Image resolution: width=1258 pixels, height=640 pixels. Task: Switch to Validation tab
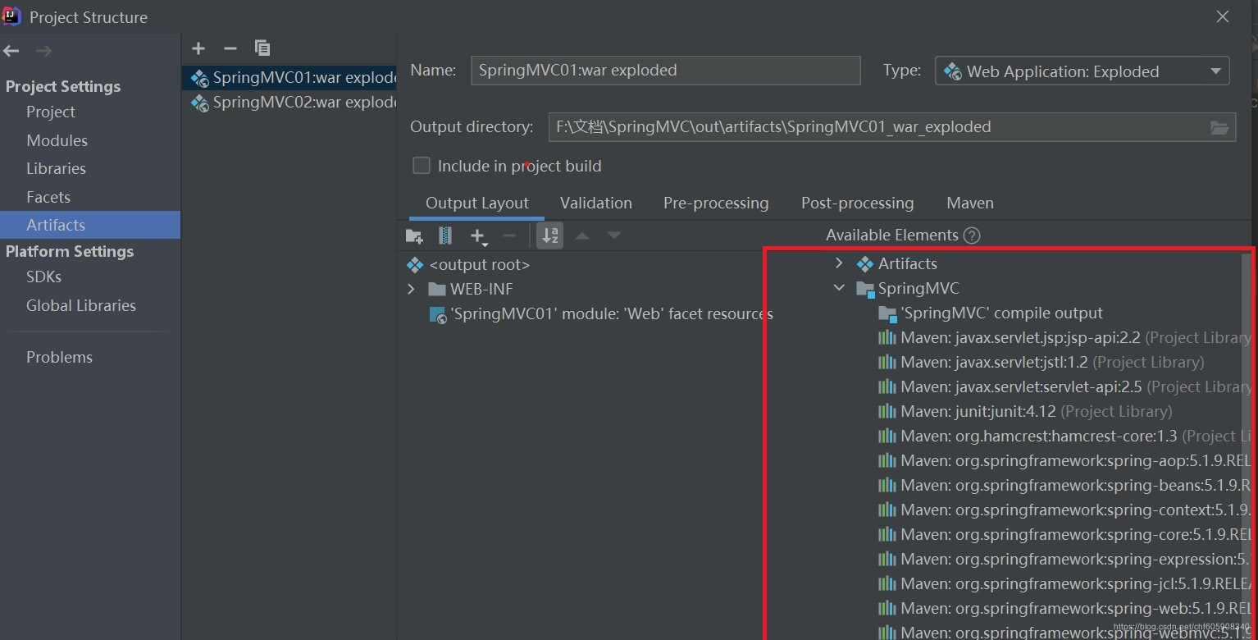pyautogui.click(x=596, y=203)
